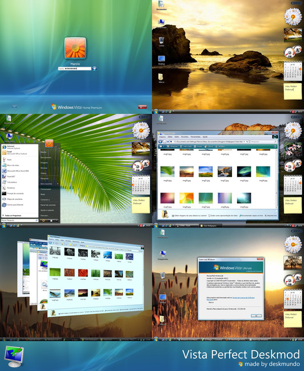Open the Termos de Licença de Software link

pos(243,298)
